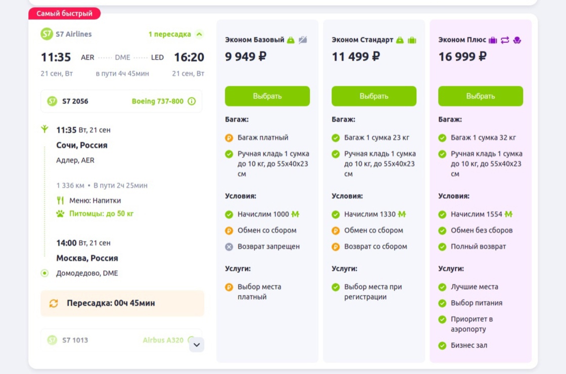
Task: Select the Эконом Плюс fare for 16 999 ₽
Action: pos(481,96)
